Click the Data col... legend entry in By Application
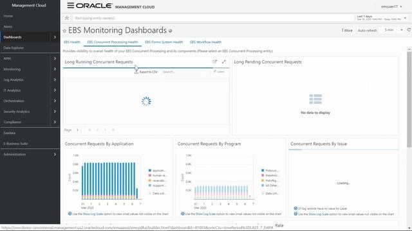The width and height of the screenshot is (412, 231). coord(157,193)
